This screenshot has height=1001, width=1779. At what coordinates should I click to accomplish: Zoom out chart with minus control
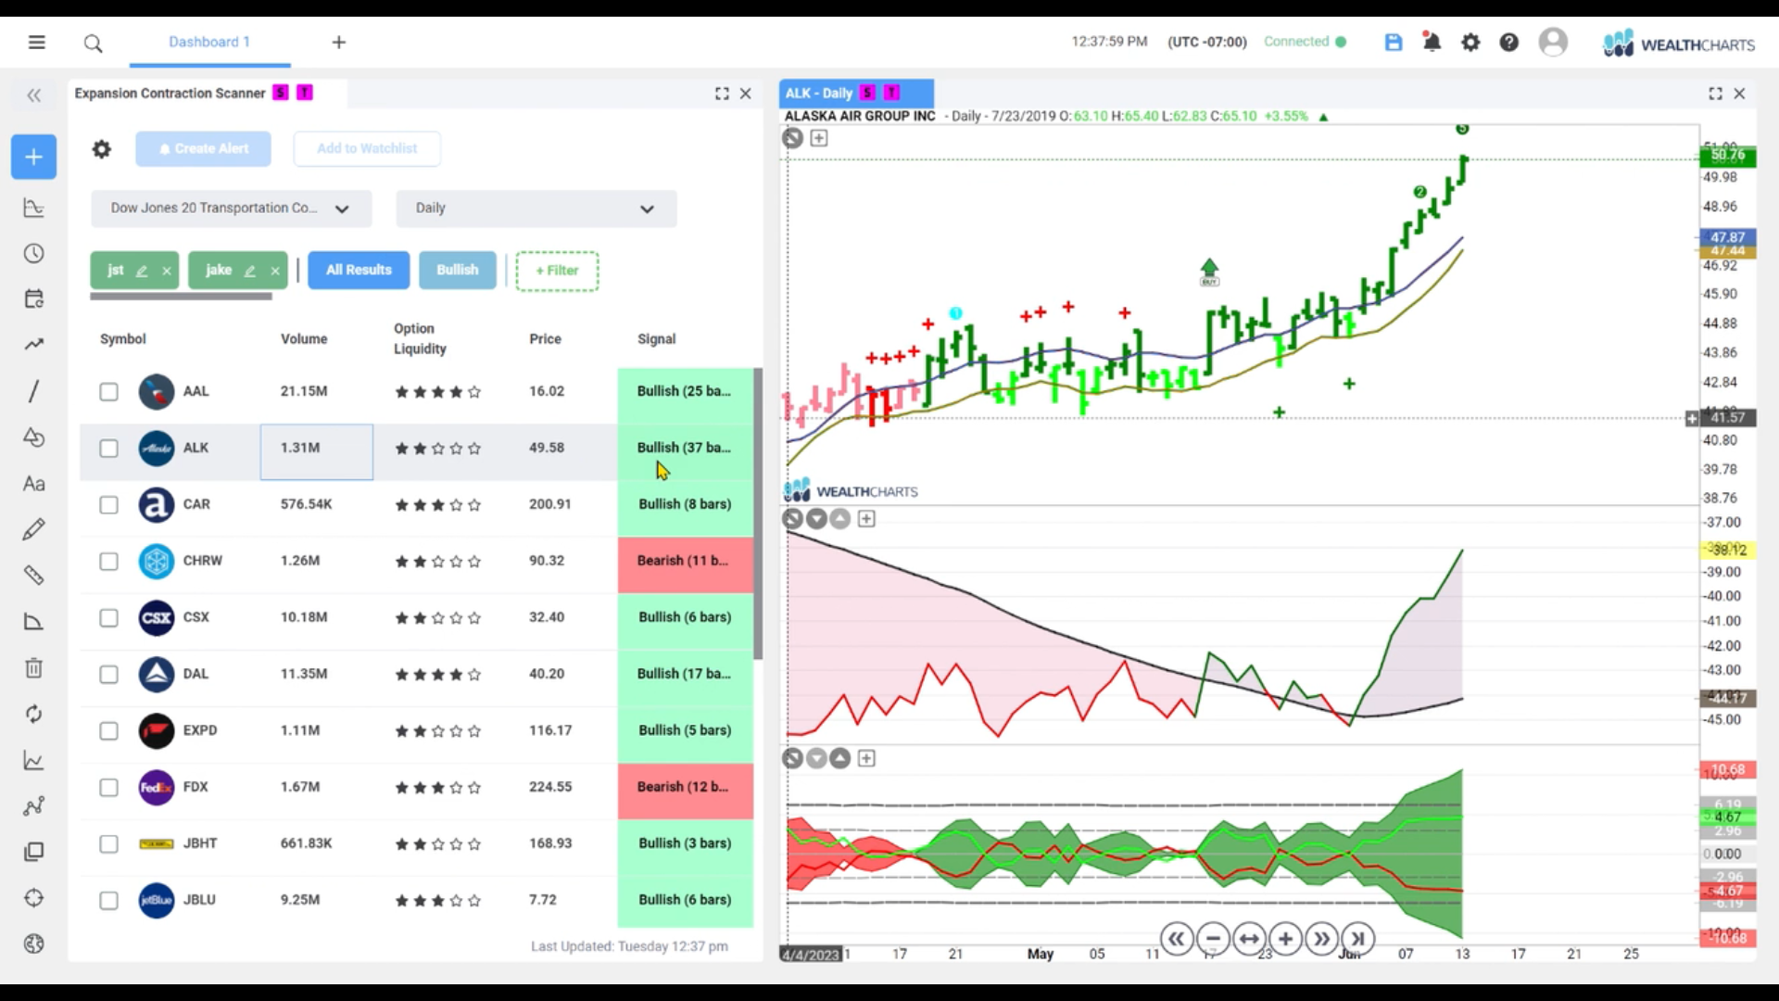click(1213, 939)
